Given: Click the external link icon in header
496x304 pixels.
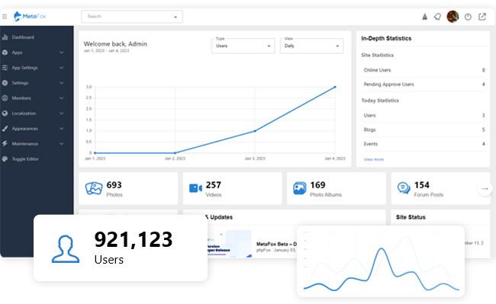Looking at the screenshot, I should click(x=482, y=17).
